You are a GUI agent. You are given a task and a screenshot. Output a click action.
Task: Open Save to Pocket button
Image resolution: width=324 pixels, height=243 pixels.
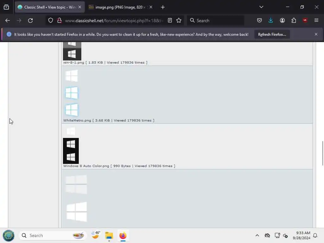point(259,21)
